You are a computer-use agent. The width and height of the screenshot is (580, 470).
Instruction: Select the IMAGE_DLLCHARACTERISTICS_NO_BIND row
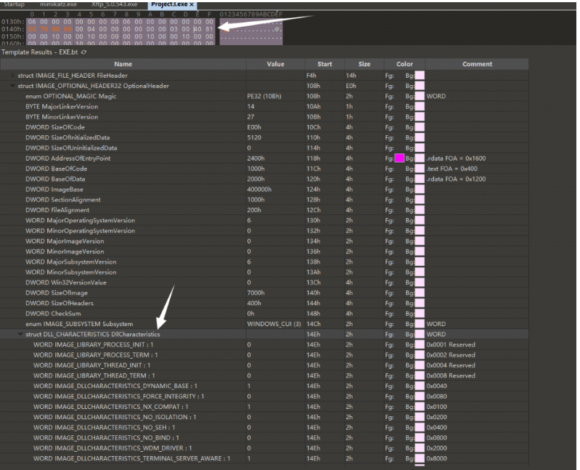(x=264, y=438)
